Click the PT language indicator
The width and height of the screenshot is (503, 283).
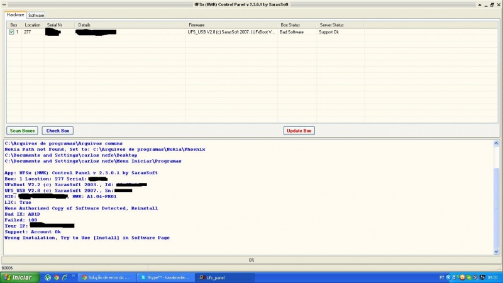(x=442, y=277)
